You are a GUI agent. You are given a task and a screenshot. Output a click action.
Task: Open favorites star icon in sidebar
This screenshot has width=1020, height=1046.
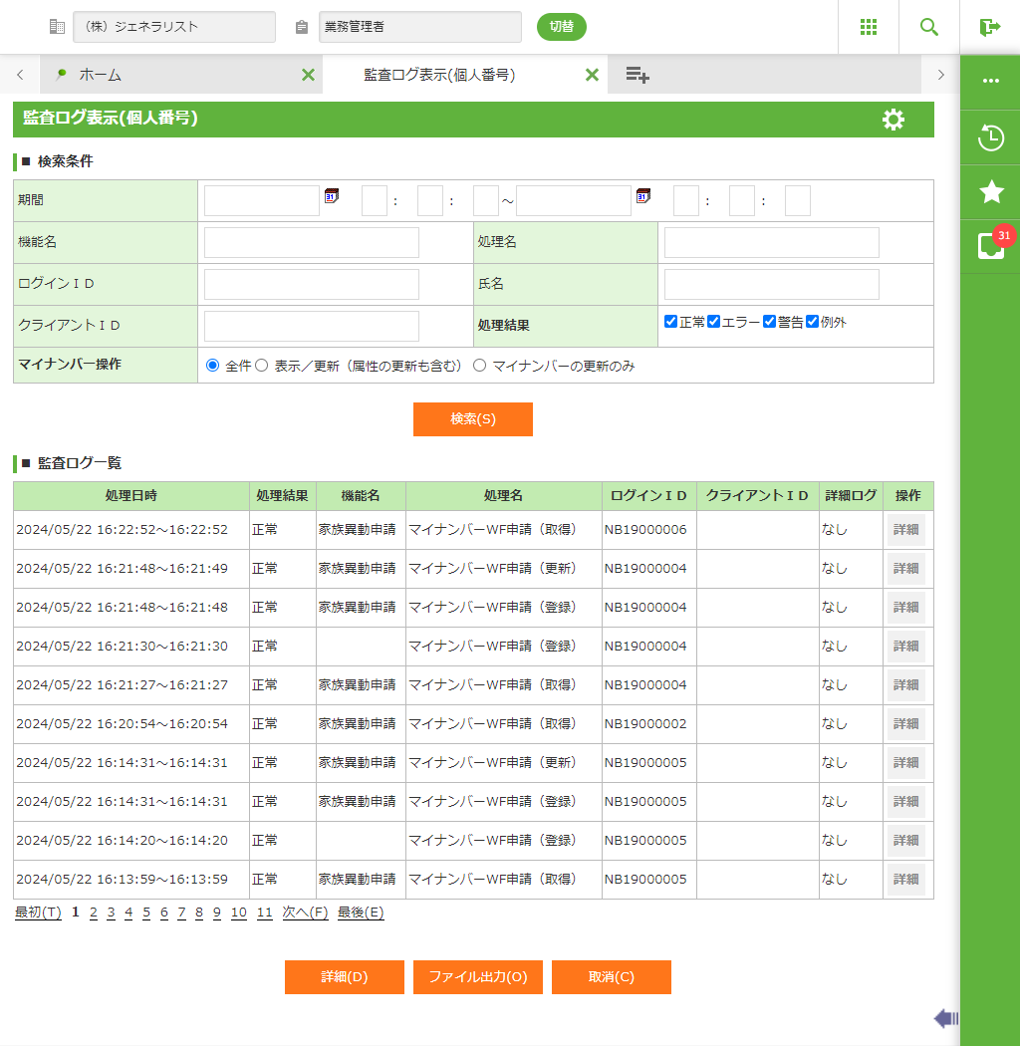tap(990, 192)
